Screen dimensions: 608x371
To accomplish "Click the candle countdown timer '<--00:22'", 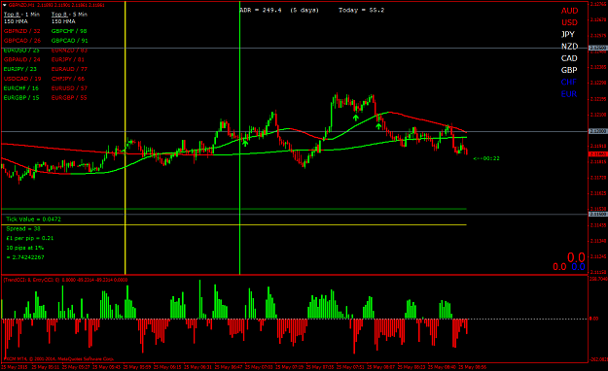I will click(x=486, y=158).
